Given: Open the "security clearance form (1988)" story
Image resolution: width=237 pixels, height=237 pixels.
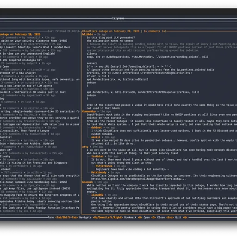Looking at the screenshot, I should point(34,41).
